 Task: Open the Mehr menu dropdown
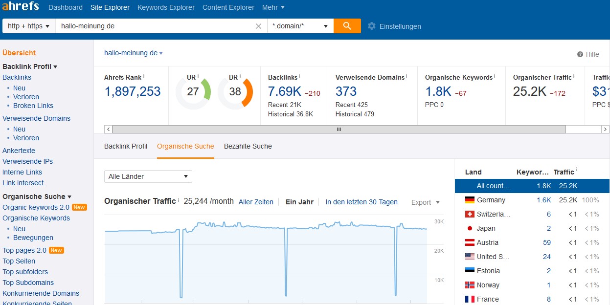pos(273,7)
